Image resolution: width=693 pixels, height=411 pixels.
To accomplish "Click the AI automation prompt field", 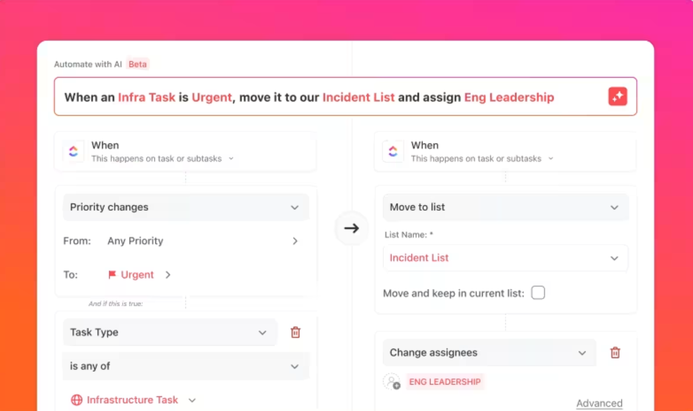I will 346,97.
